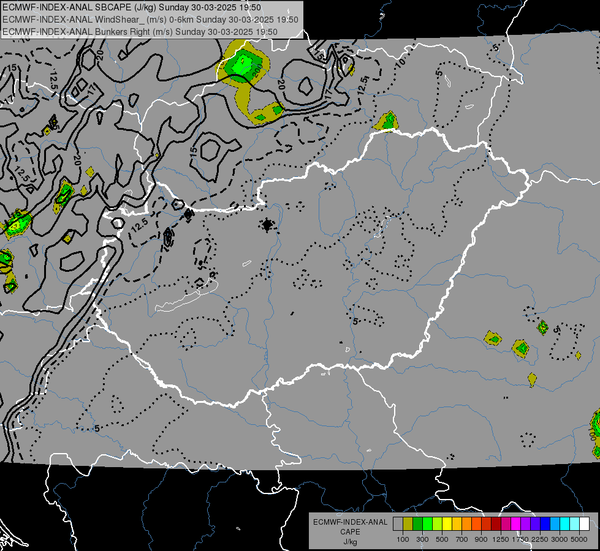Click the SBCAPE (J/kg) title line
This screenshot has height=551, width=600.
coord(132,7)
